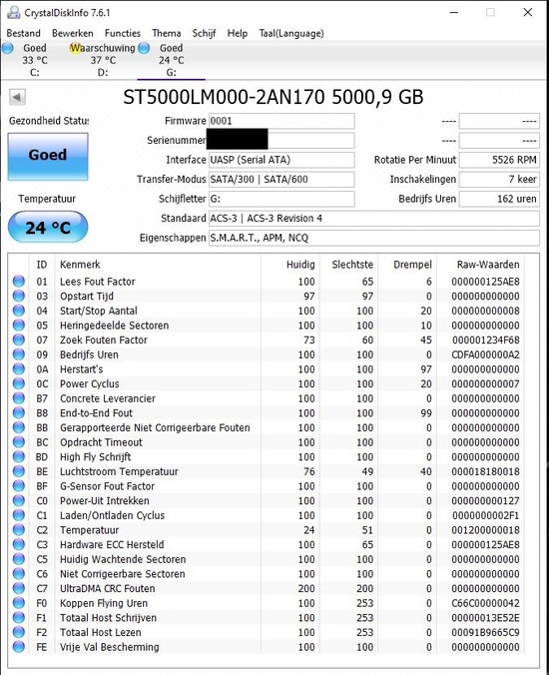Screen dimensions: 549x675
Task: Click the Drempel column header
Action: pyautogui.click(x=407, y=265)
